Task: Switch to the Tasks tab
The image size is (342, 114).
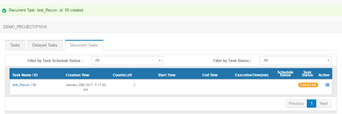Action: (15, 45)
